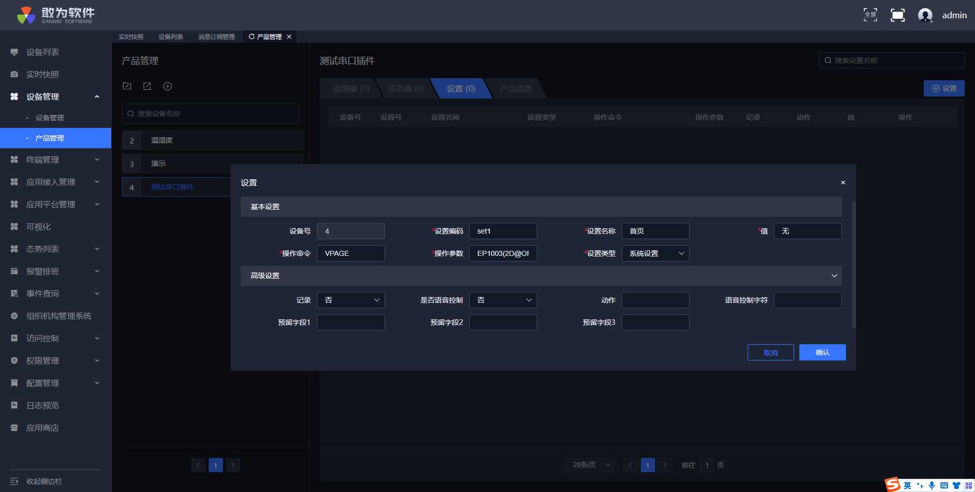Open 日志预览 in the sidebar
The width and height of the screenshot is (975, 492).
43,406
